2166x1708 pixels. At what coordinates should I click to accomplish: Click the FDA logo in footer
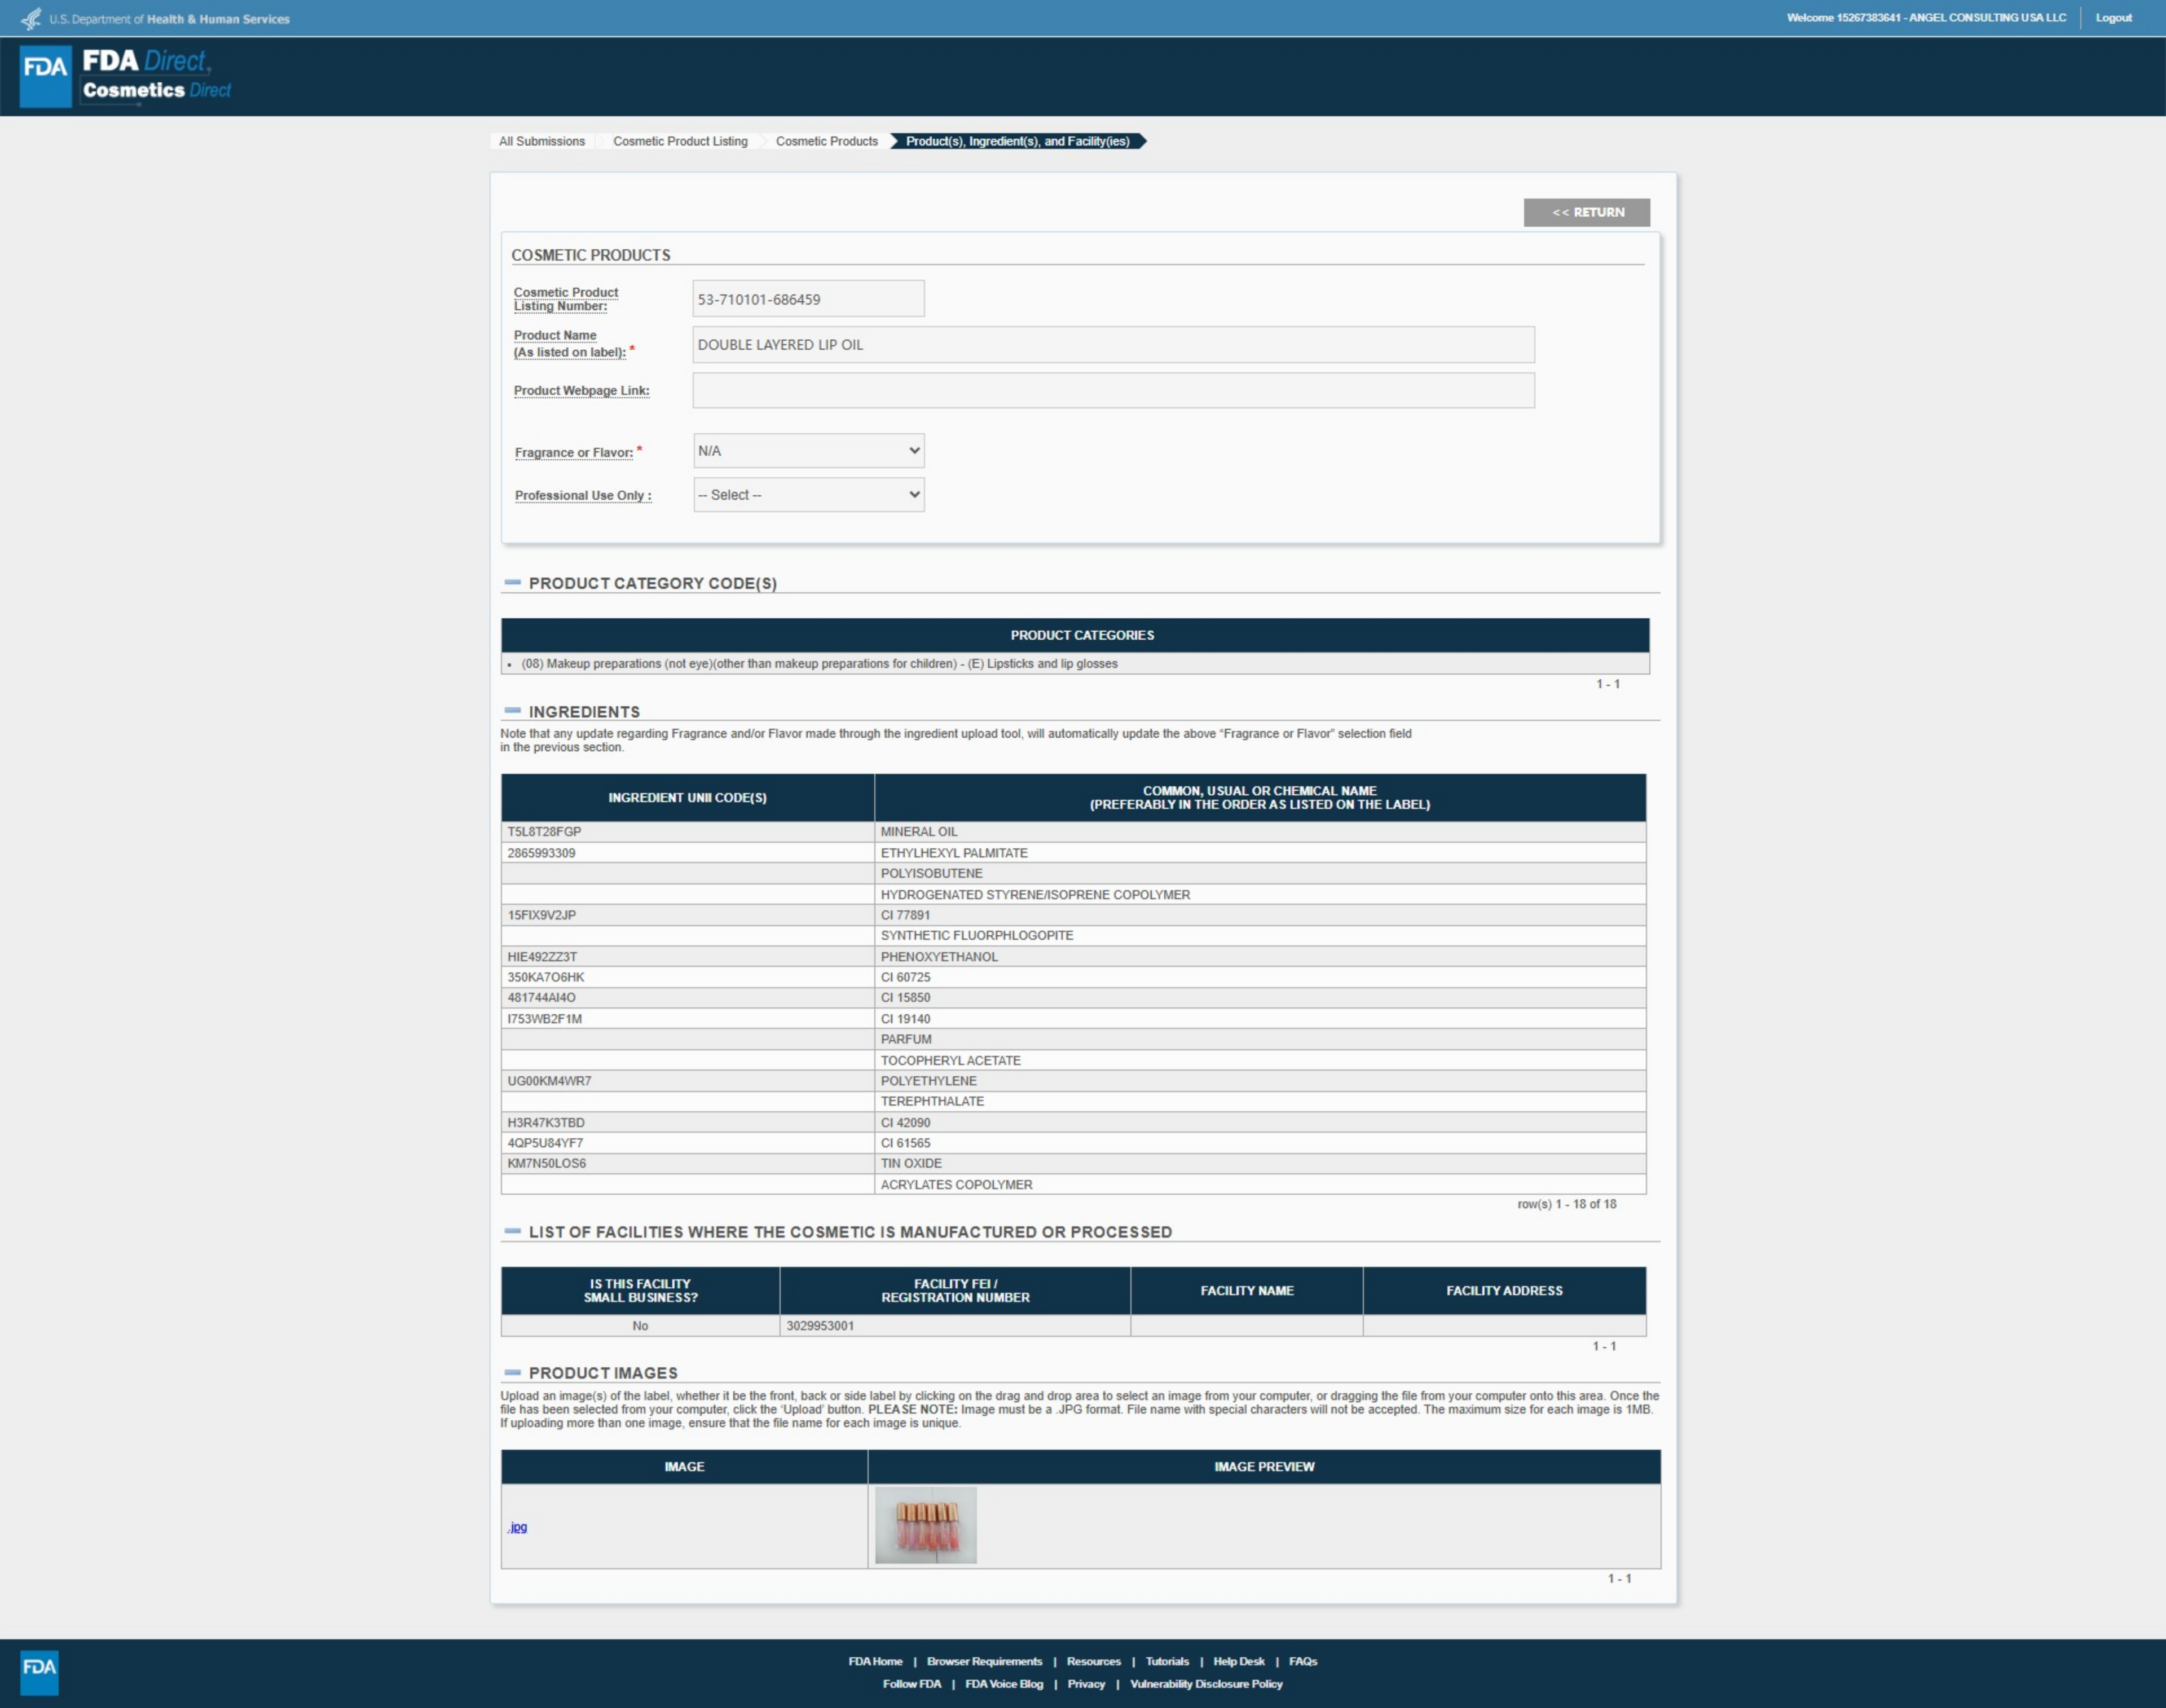[x=39, y=1672]
